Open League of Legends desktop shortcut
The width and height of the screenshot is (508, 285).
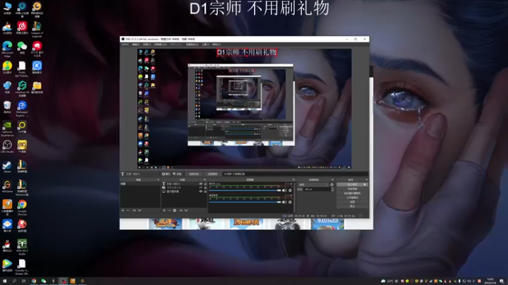point(37,29)
